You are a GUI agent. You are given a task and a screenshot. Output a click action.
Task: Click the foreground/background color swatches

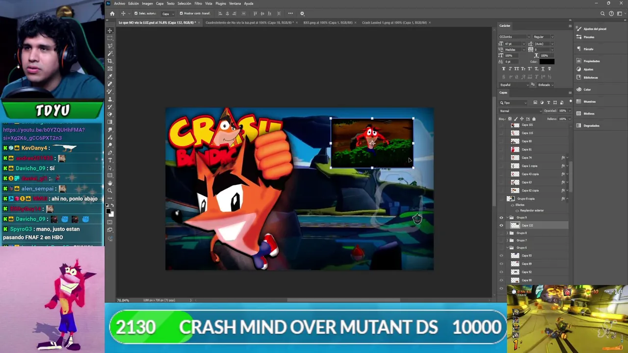[110, 212]
